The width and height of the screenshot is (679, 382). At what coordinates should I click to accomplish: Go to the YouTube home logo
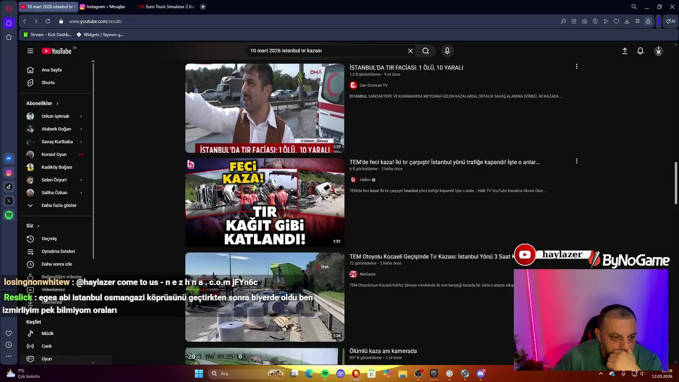pos(56,51)
